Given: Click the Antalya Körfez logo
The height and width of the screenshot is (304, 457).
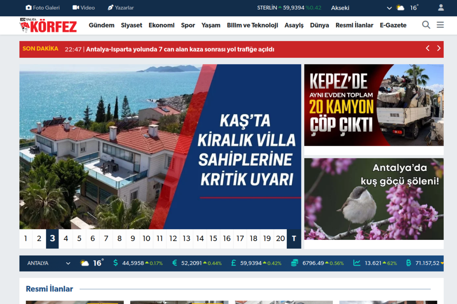Looking at the screenshot, I should [48, 25].
